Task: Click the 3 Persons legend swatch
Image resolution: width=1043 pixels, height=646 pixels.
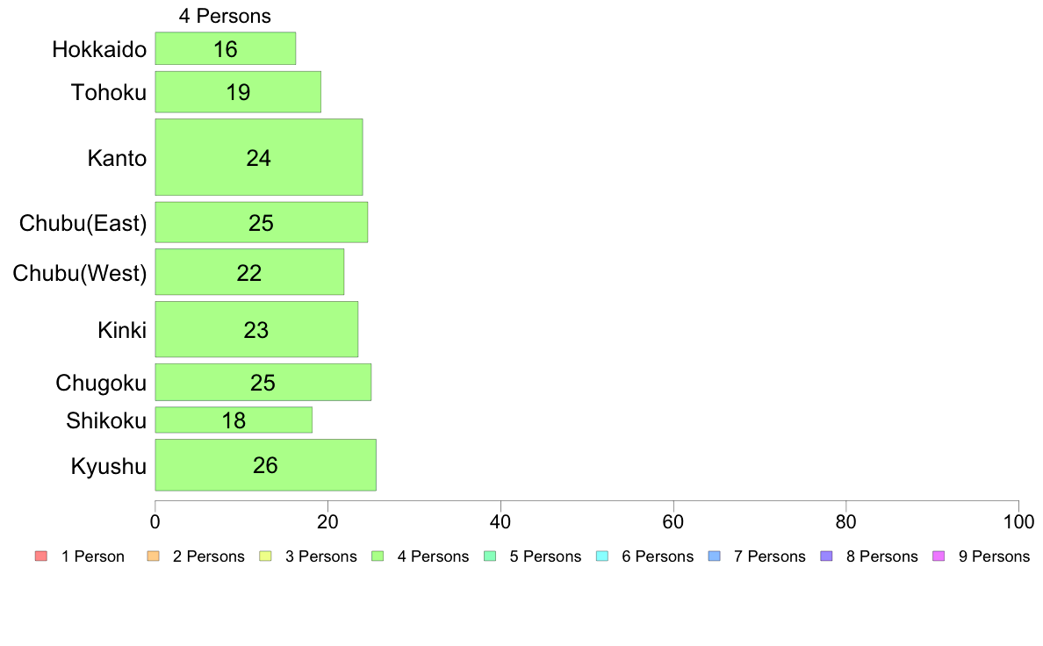Action: tap(265, 556)
